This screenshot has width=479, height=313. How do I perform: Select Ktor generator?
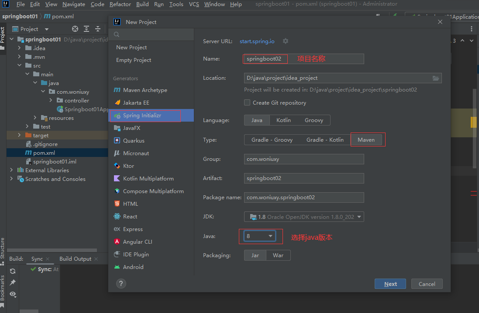point(151,166)
